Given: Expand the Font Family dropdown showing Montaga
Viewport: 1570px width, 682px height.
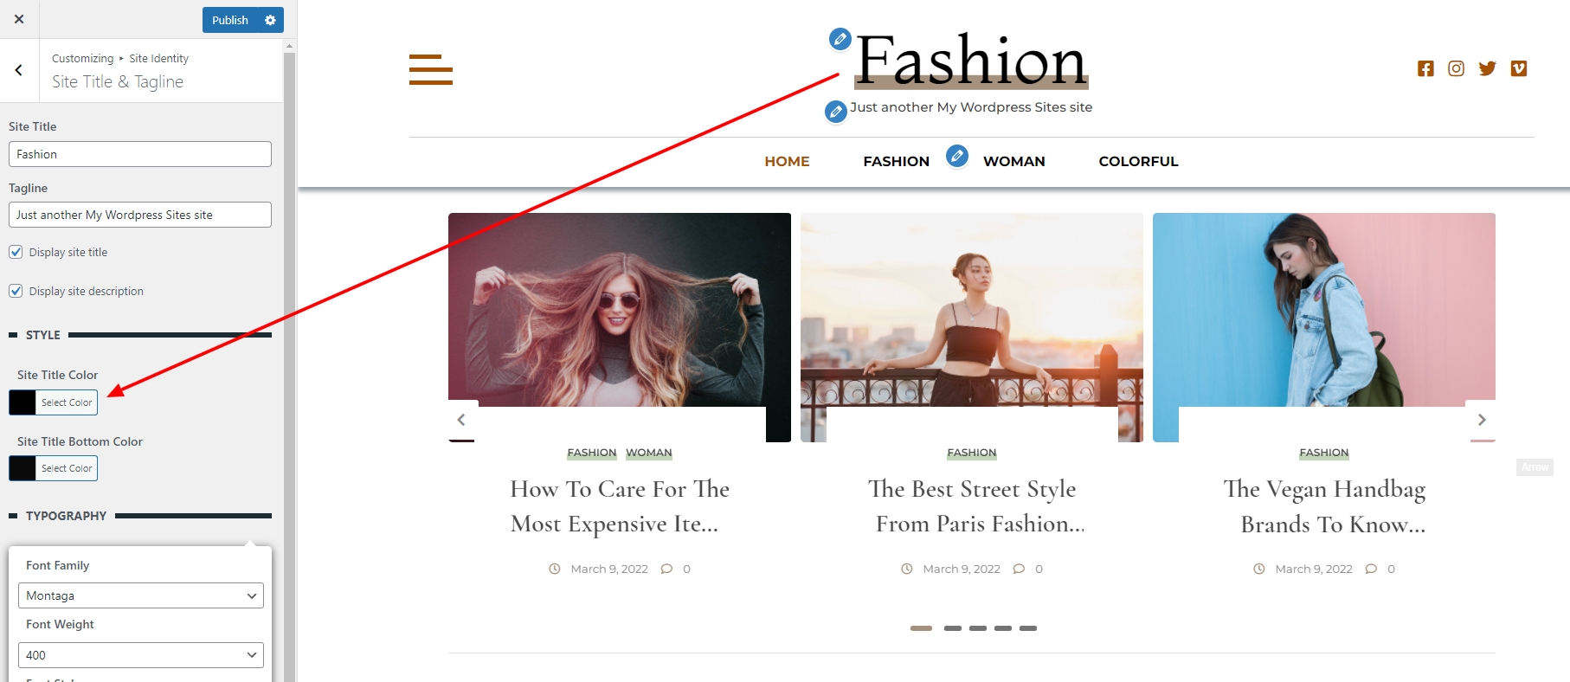Looking at the screenshot, I should point(140,595).
